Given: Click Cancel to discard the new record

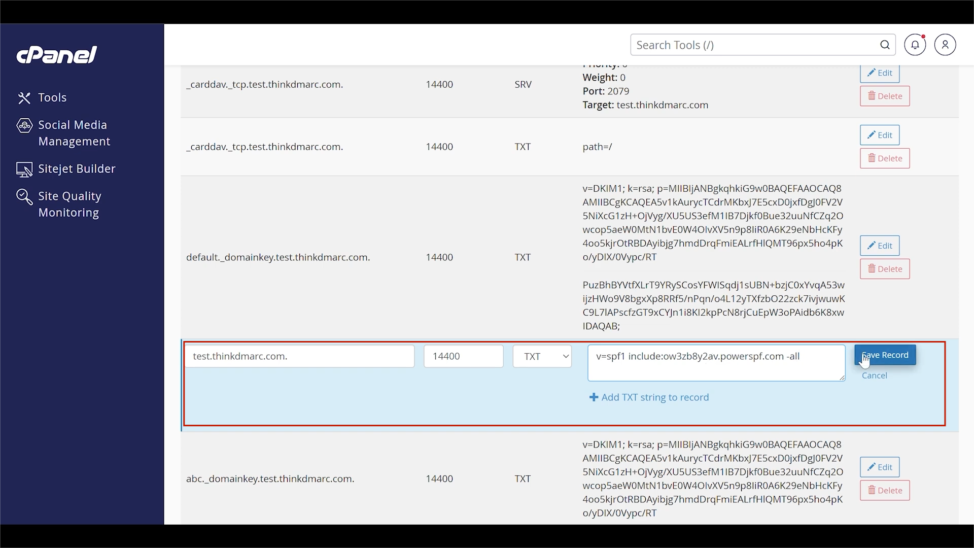Looking at the screenshot, I should pos(875,375).
